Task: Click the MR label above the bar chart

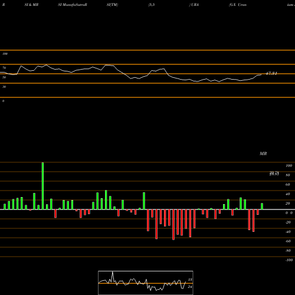Action: point(263,153)
